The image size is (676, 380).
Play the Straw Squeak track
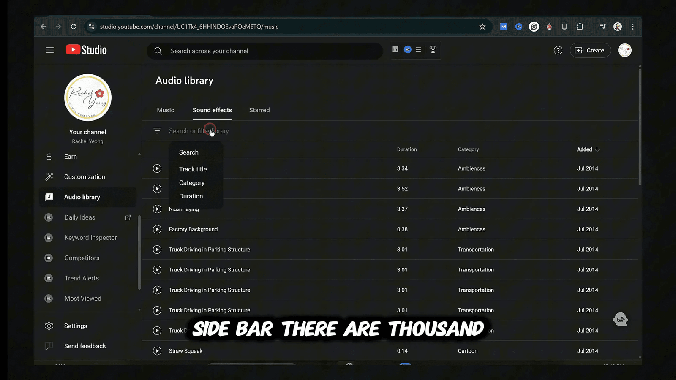tap(157, 350)
